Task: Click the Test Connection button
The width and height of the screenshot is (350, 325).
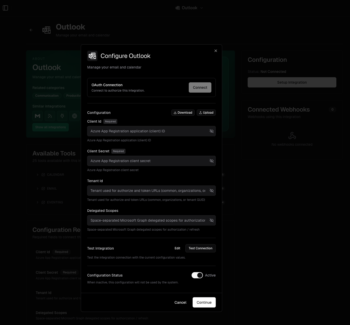Action: pos(201,248)
